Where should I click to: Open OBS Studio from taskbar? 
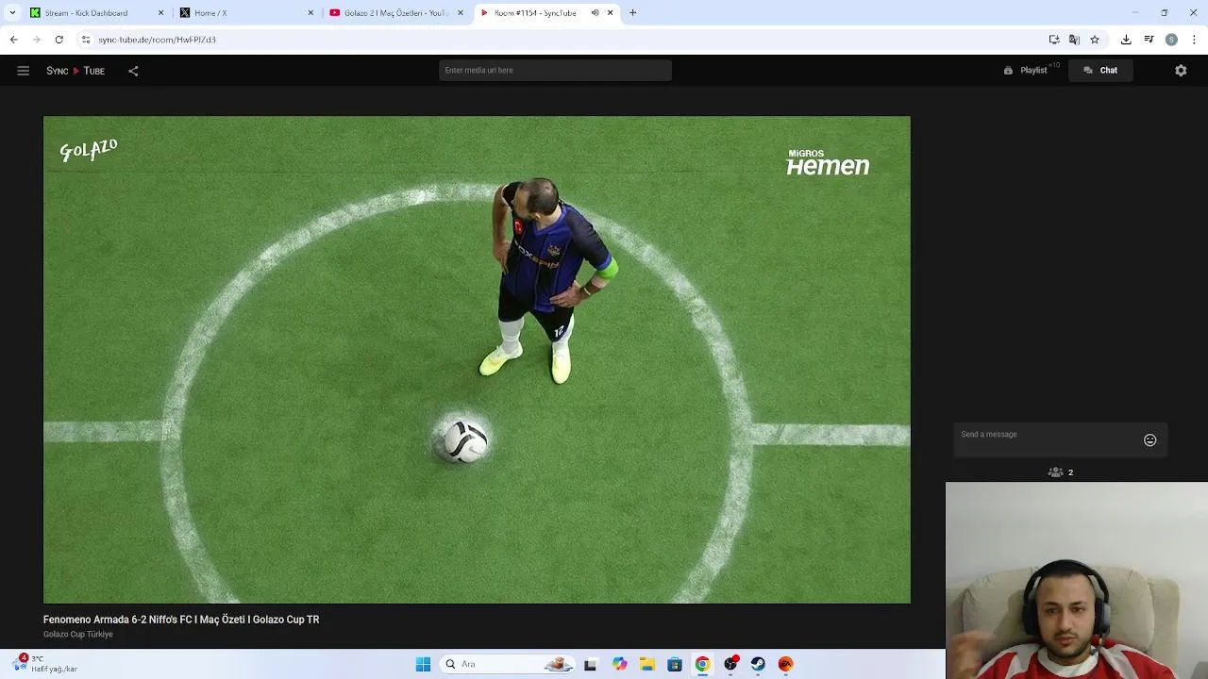click(730, 664)
